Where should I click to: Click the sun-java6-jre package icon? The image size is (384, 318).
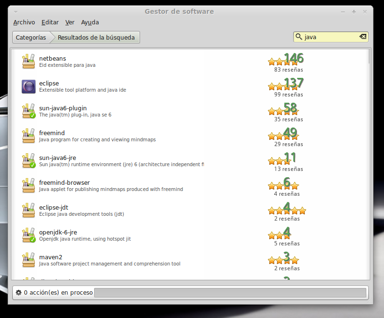[x=28, y=161]
